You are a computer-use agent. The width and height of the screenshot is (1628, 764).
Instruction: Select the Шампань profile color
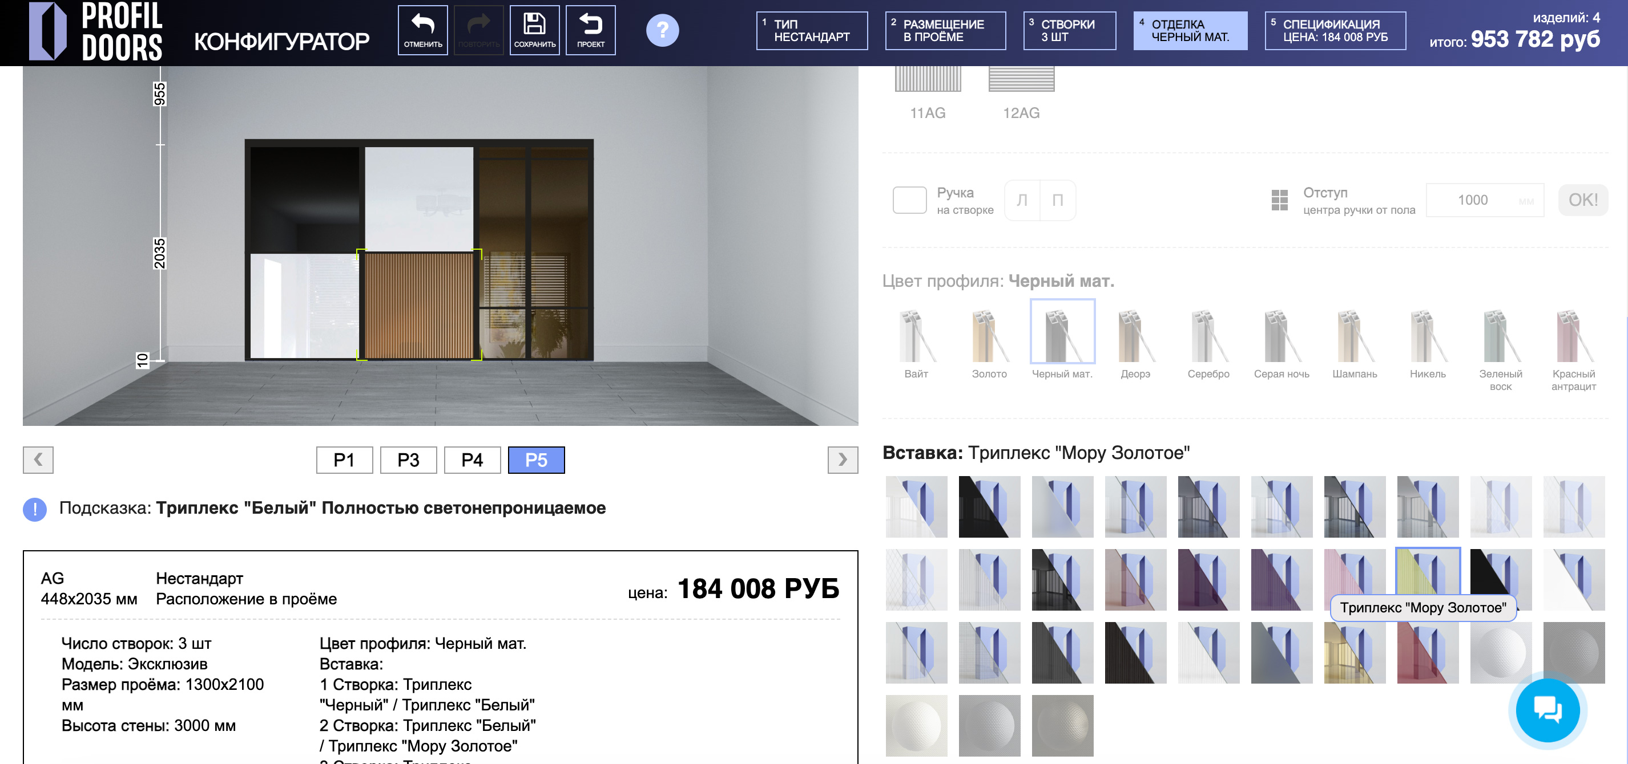click(1355, 344)
